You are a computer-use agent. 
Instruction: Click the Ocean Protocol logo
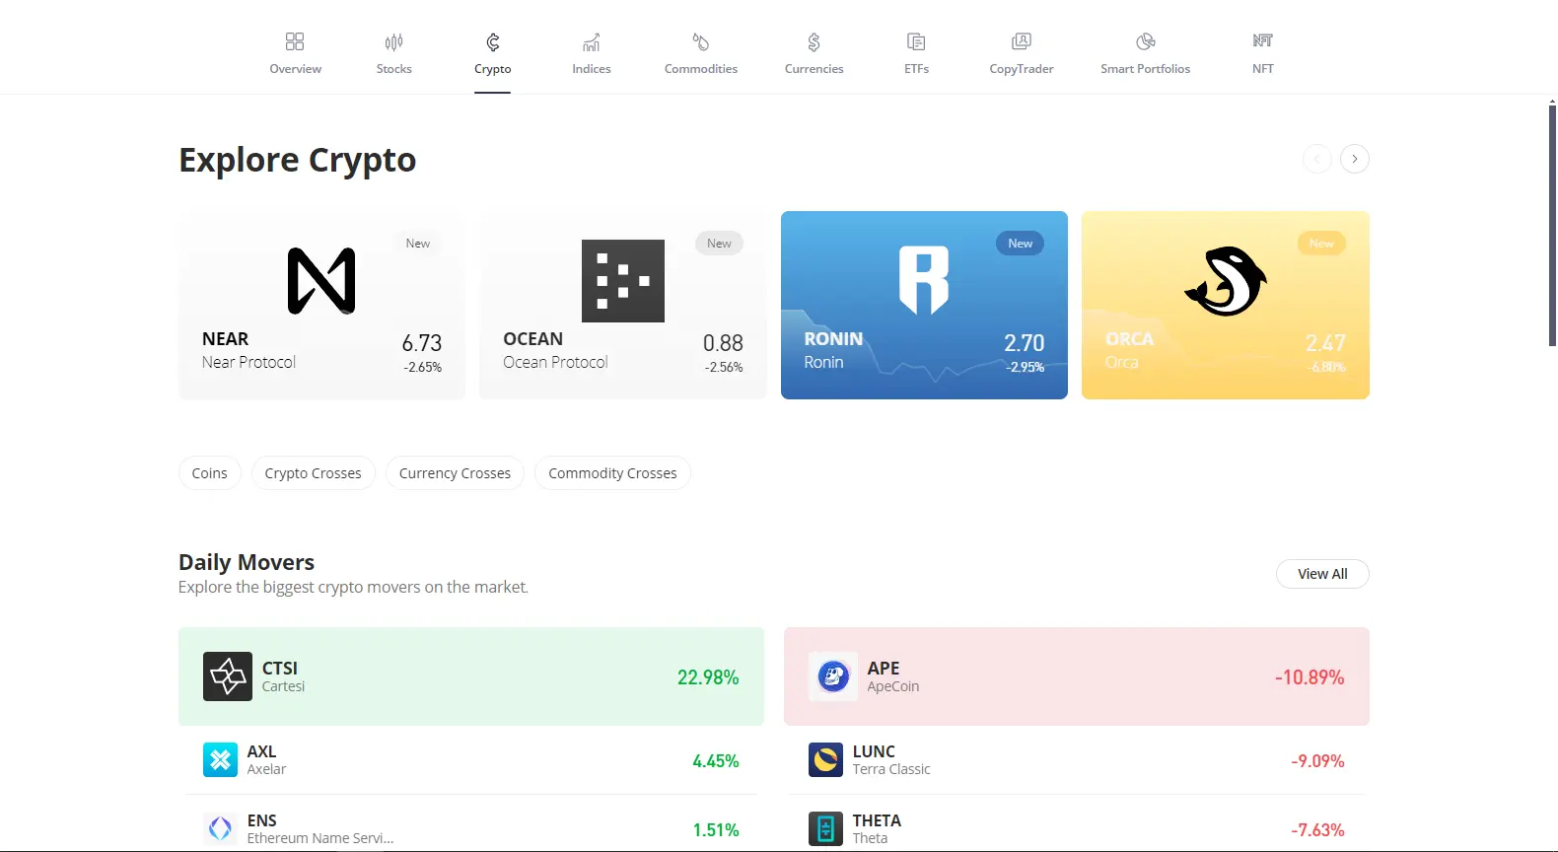(623, 281)
